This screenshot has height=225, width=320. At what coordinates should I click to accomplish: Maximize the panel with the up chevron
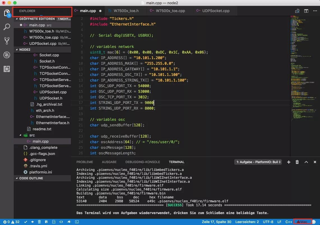click(x=306, y=162)
